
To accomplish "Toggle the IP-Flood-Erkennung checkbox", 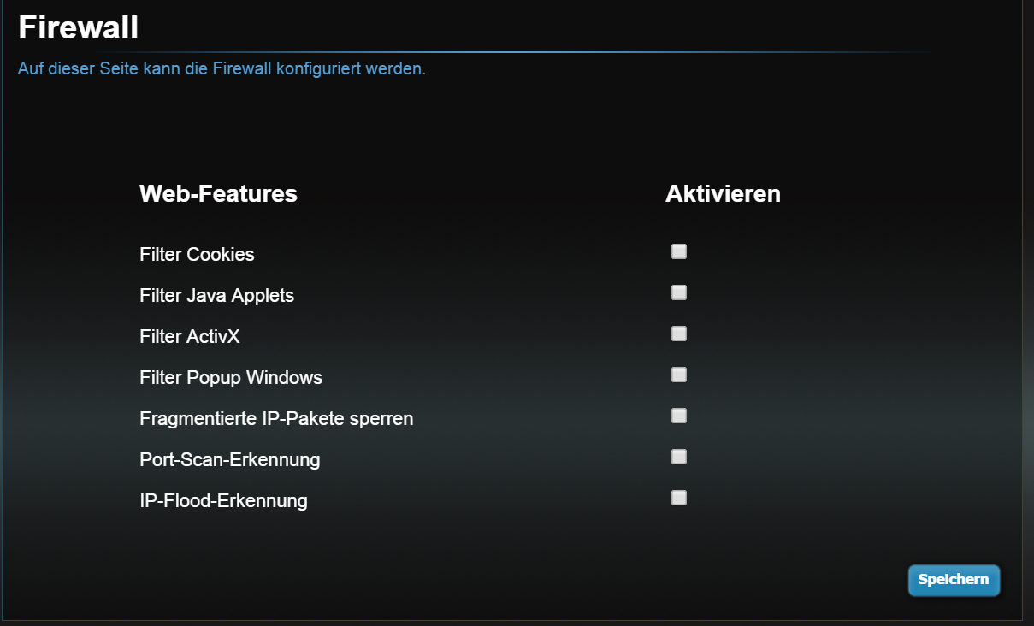I will click(x=679, y=498).
